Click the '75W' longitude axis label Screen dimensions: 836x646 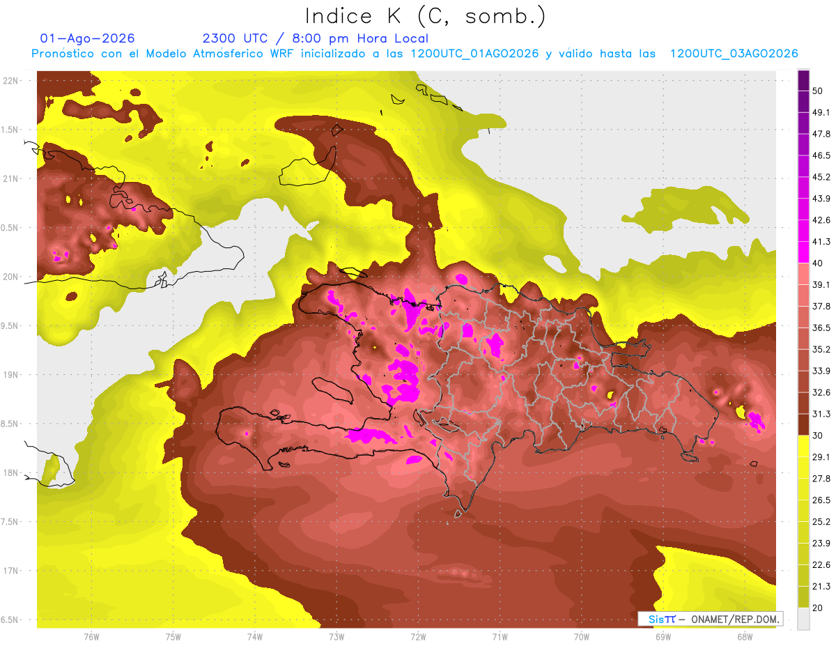[x=173, y=637]
